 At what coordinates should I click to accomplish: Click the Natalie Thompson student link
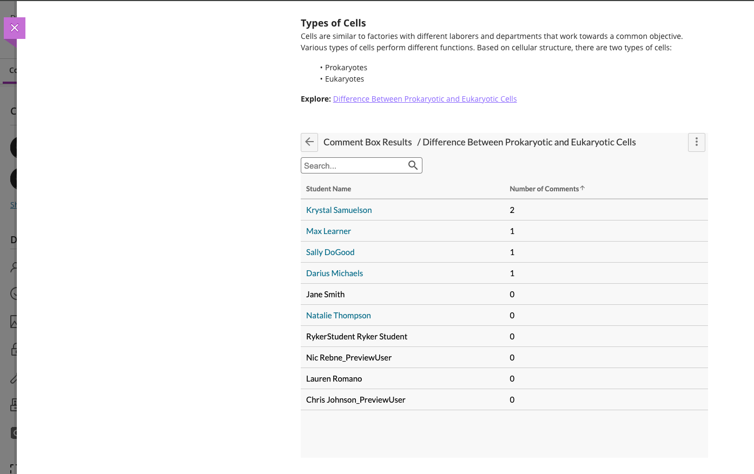point(338,316)
